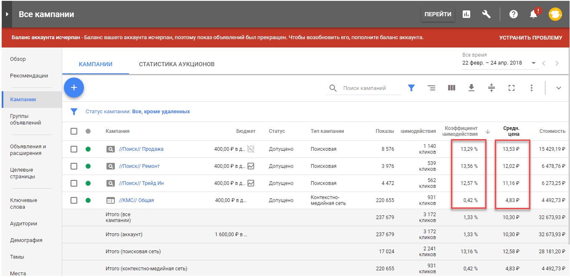This screenshot has height=277, width=570.
Task: Expand the navigation panel arrow at top-left
Action: pyautogui.click(x=7, y=14)
